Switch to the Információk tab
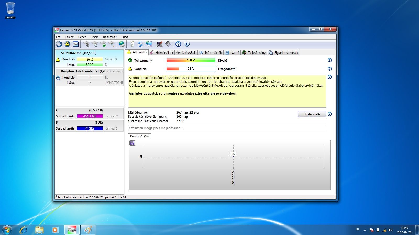Viewport: 419px width, 235px height. [211, 52]
